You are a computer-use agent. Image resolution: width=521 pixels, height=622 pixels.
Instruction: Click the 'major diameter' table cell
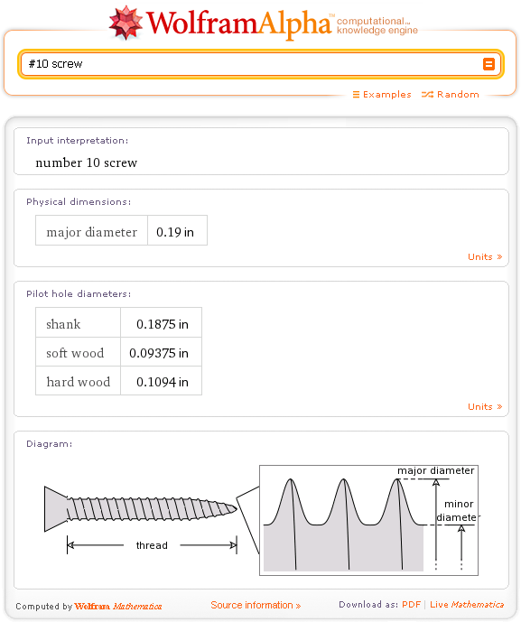92,230
